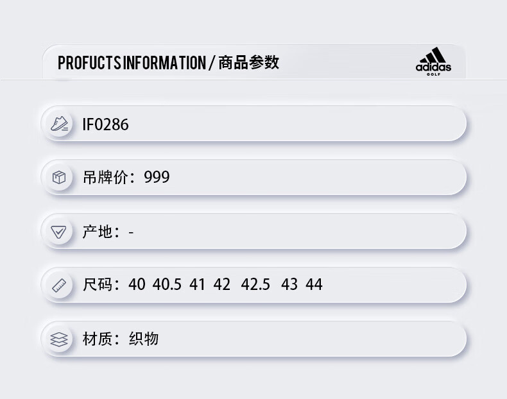This screenshot has height=399, width=507.
Task: Choose size 40
Action: tap(137, 285)
